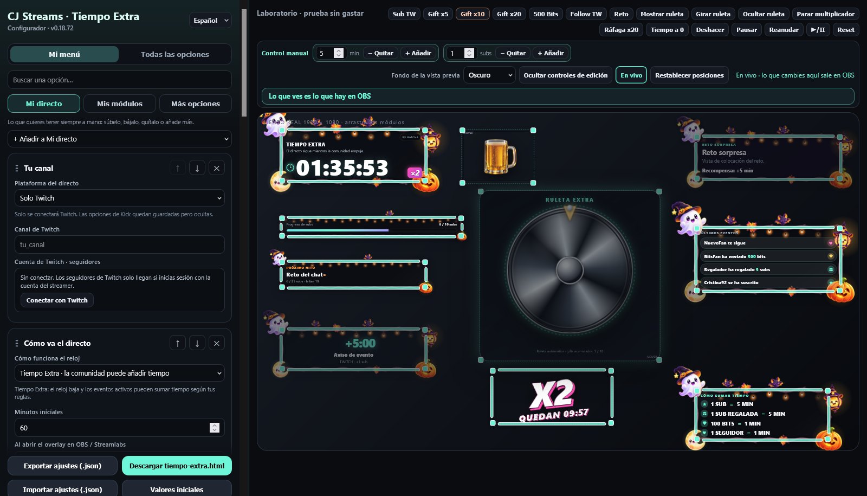
Task: Click the "Minutos iniciales" number field
Action: pos(120,428)
